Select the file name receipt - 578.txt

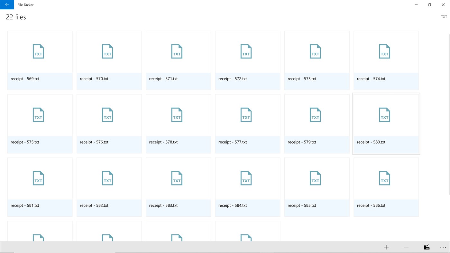[x=163, y=142]
